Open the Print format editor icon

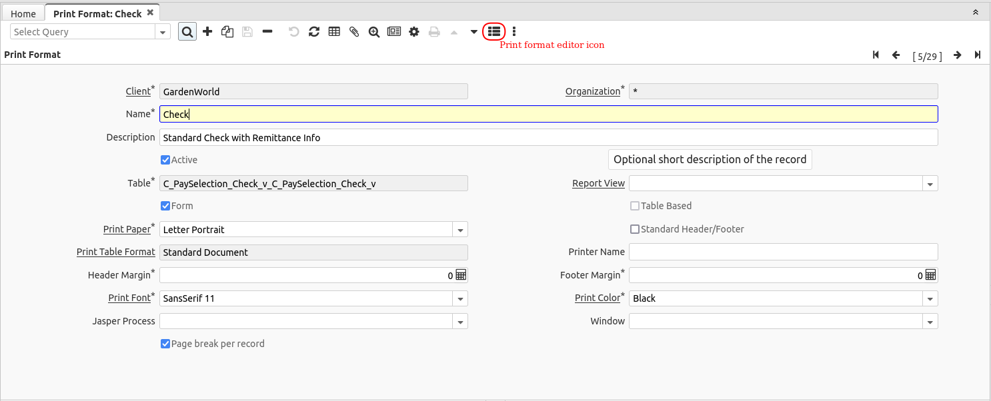[493, 31]
